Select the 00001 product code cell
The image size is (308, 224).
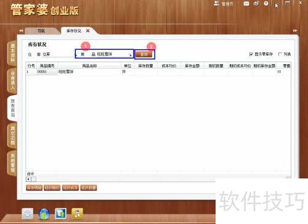pos(47,71)
